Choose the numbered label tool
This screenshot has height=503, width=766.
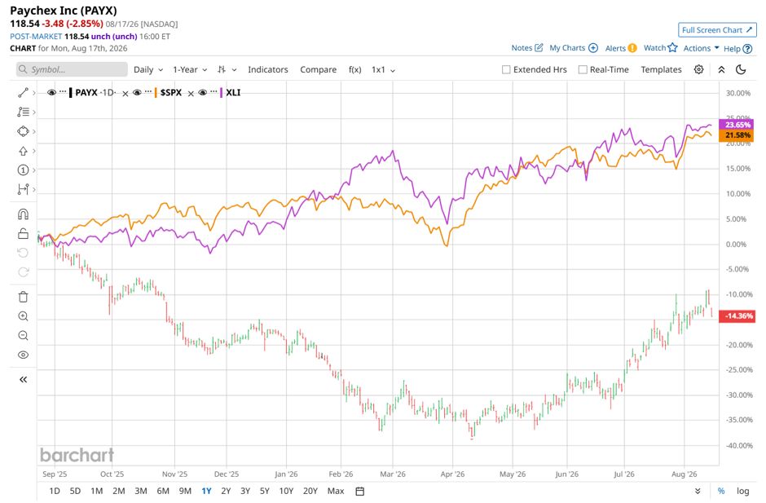click(23, 170)
